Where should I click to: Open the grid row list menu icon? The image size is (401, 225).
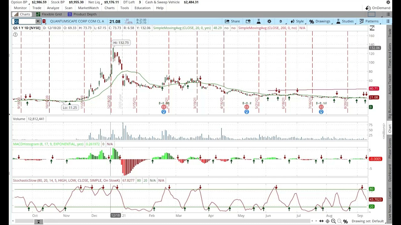pos(388,14)
